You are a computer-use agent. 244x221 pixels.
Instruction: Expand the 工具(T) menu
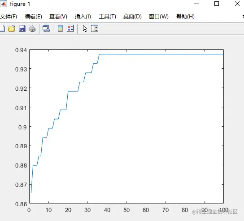click(x=107, y=17)
